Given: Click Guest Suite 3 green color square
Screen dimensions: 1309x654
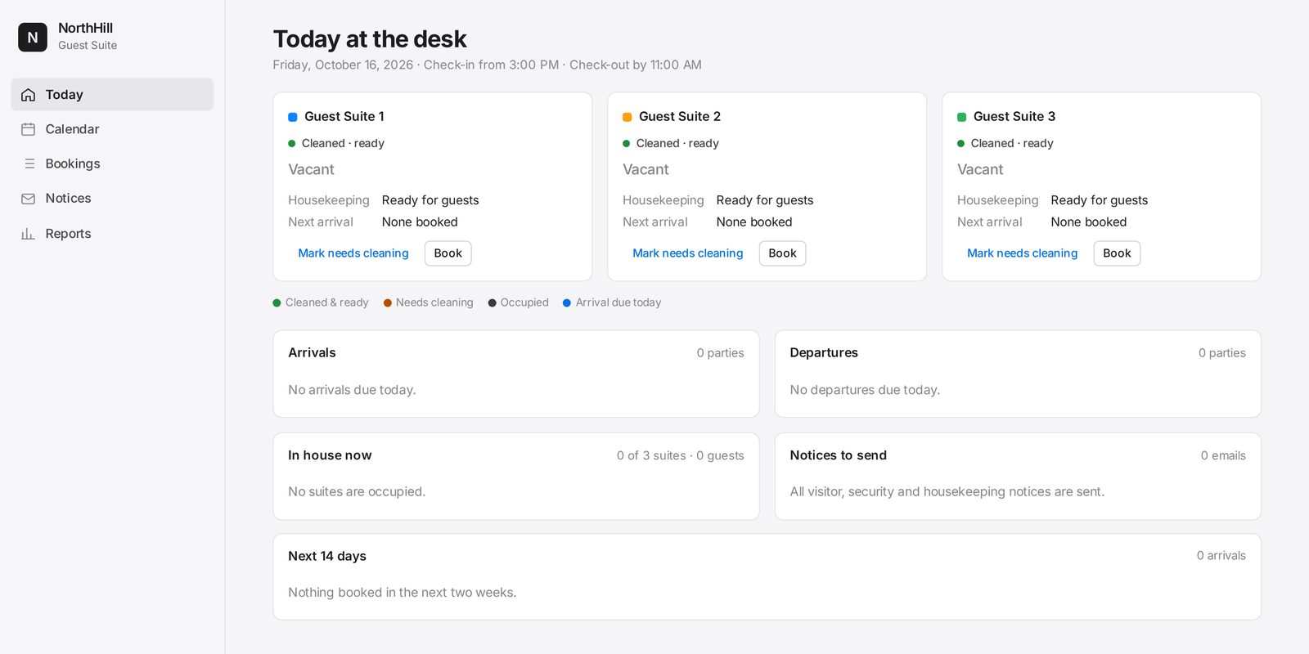Looking at the screenshot, I should click(x=962, y=117).
